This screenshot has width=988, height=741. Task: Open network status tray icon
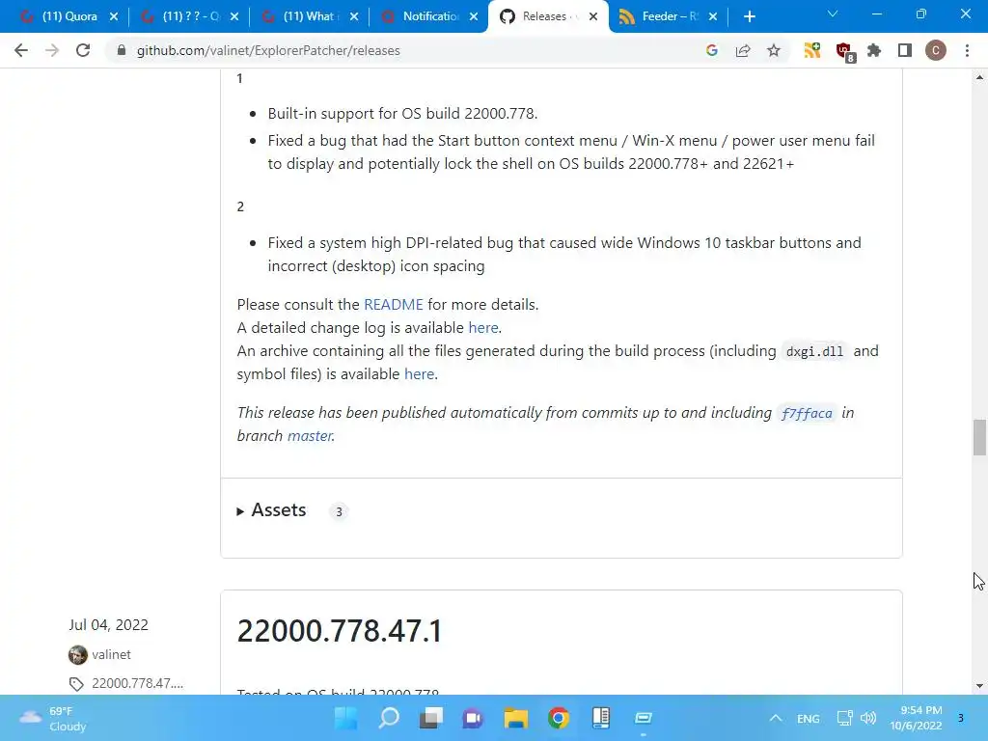click(844, 718)
